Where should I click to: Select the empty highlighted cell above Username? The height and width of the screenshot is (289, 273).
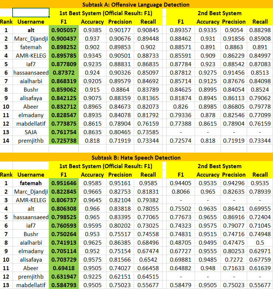tap(31, 13)
